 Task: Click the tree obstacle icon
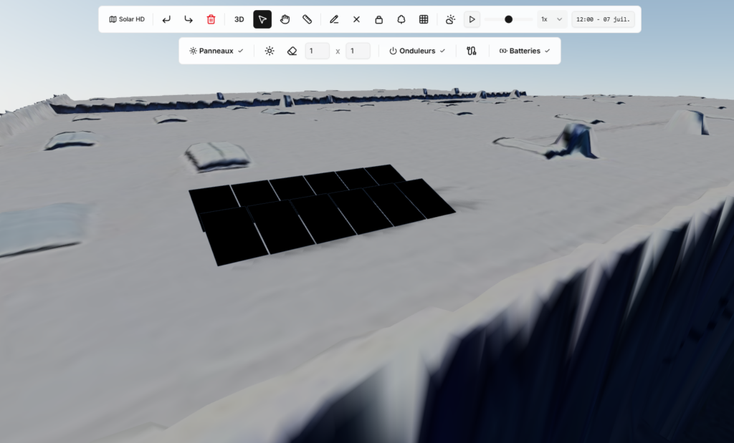coord(401,19)
